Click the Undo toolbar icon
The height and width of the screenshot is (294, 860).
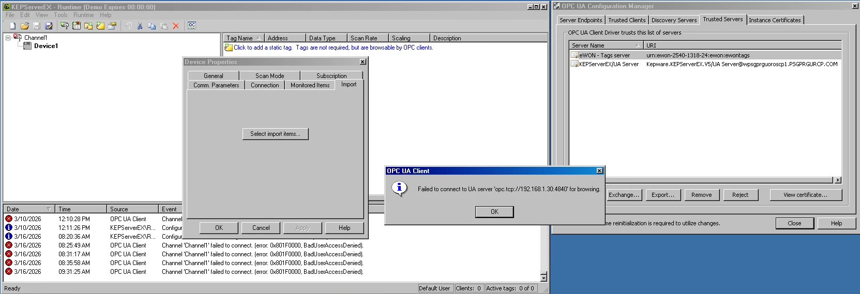pyautogui.click(x=128, y=26)
